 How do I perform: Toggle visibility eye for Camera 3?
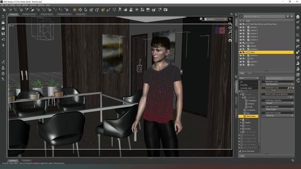click(240, 33)
